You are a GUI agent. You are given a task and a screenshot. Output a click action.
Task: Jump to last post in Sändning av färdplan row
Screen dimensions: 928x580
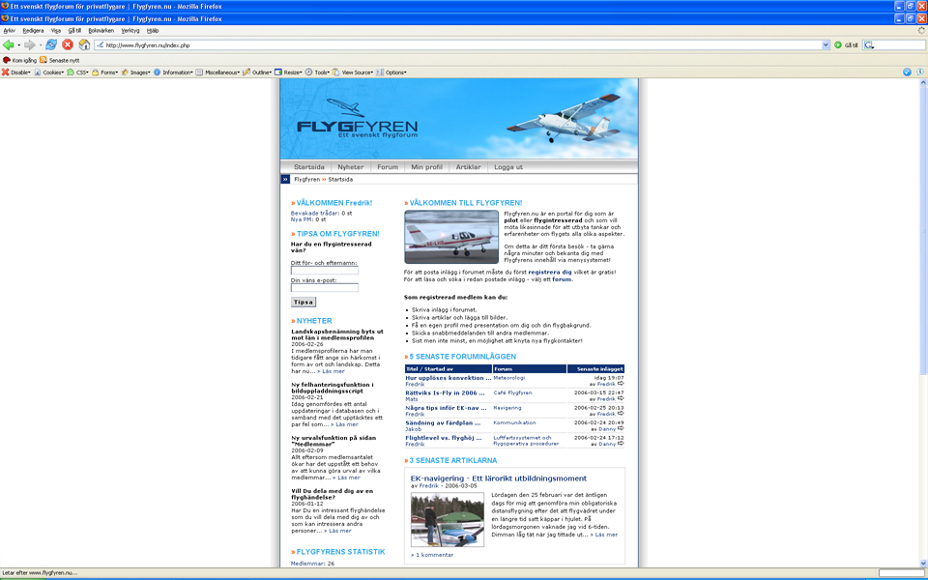pos(621,429)
